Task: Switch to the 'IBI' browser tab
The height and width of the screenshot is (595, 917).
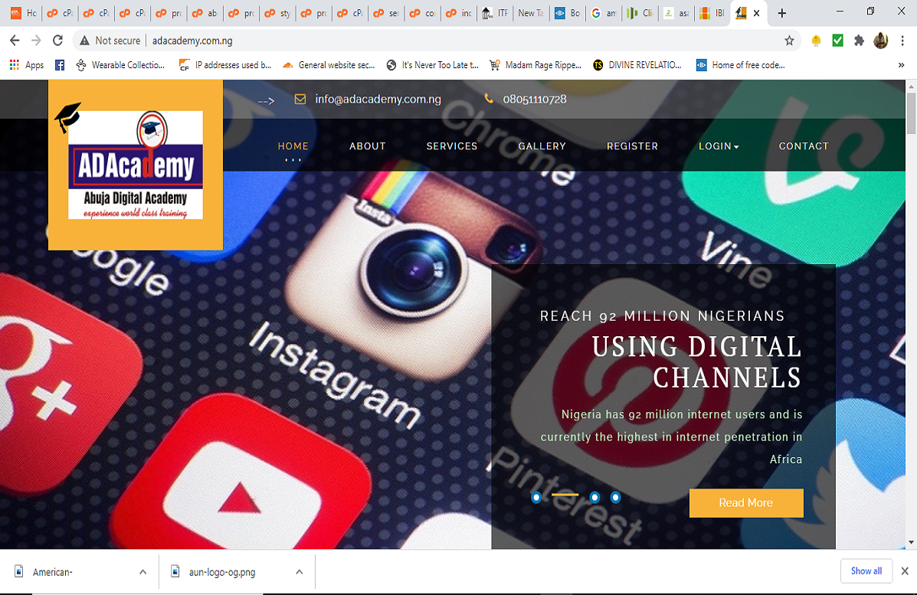Action: pyautogui.click(x=712, y=13)
